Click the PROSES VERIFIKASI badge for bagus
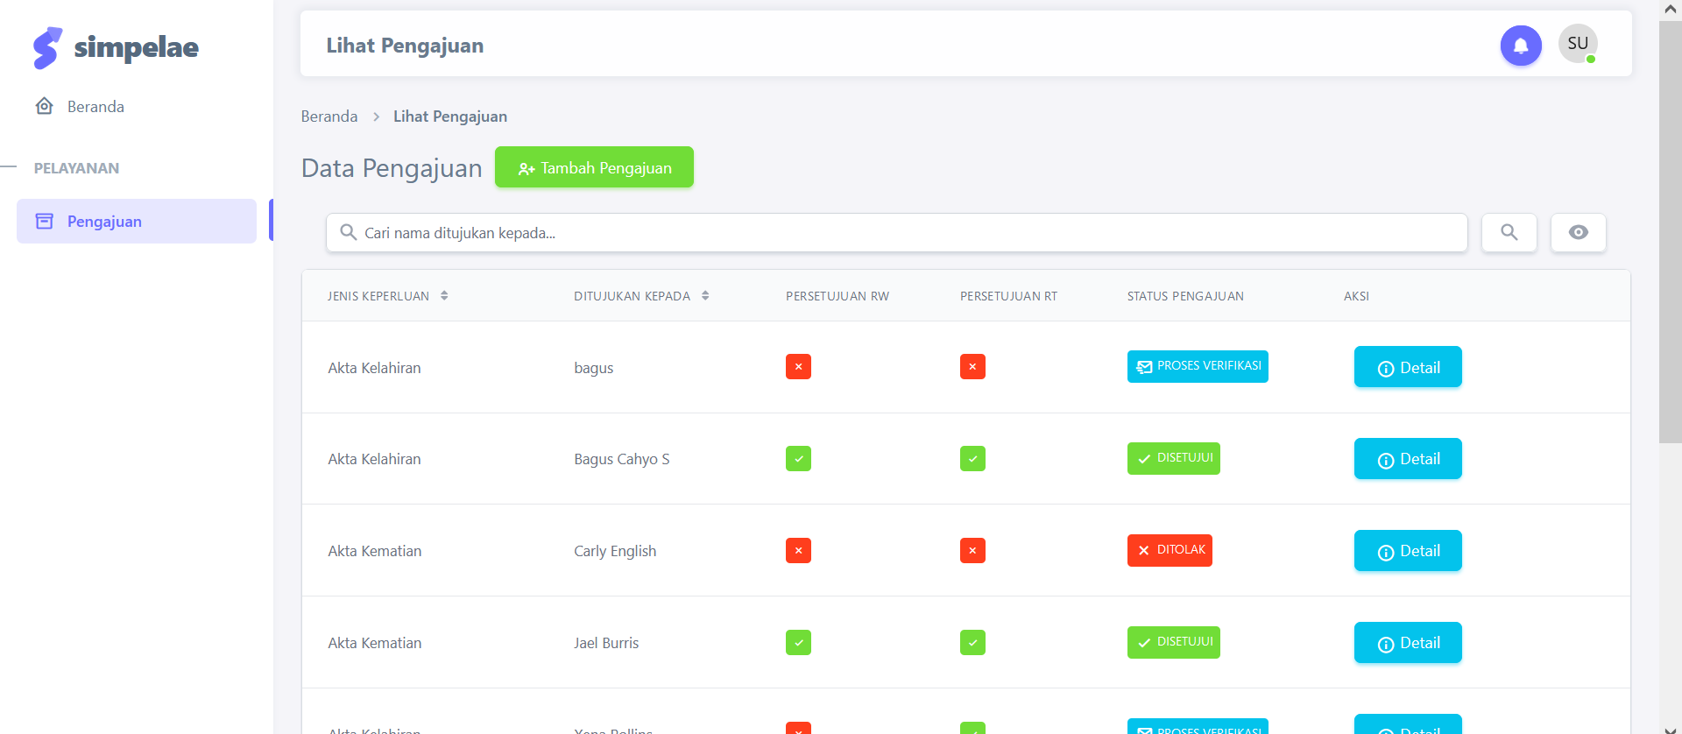The image size is (1682, 734). tap(1197, 367)
